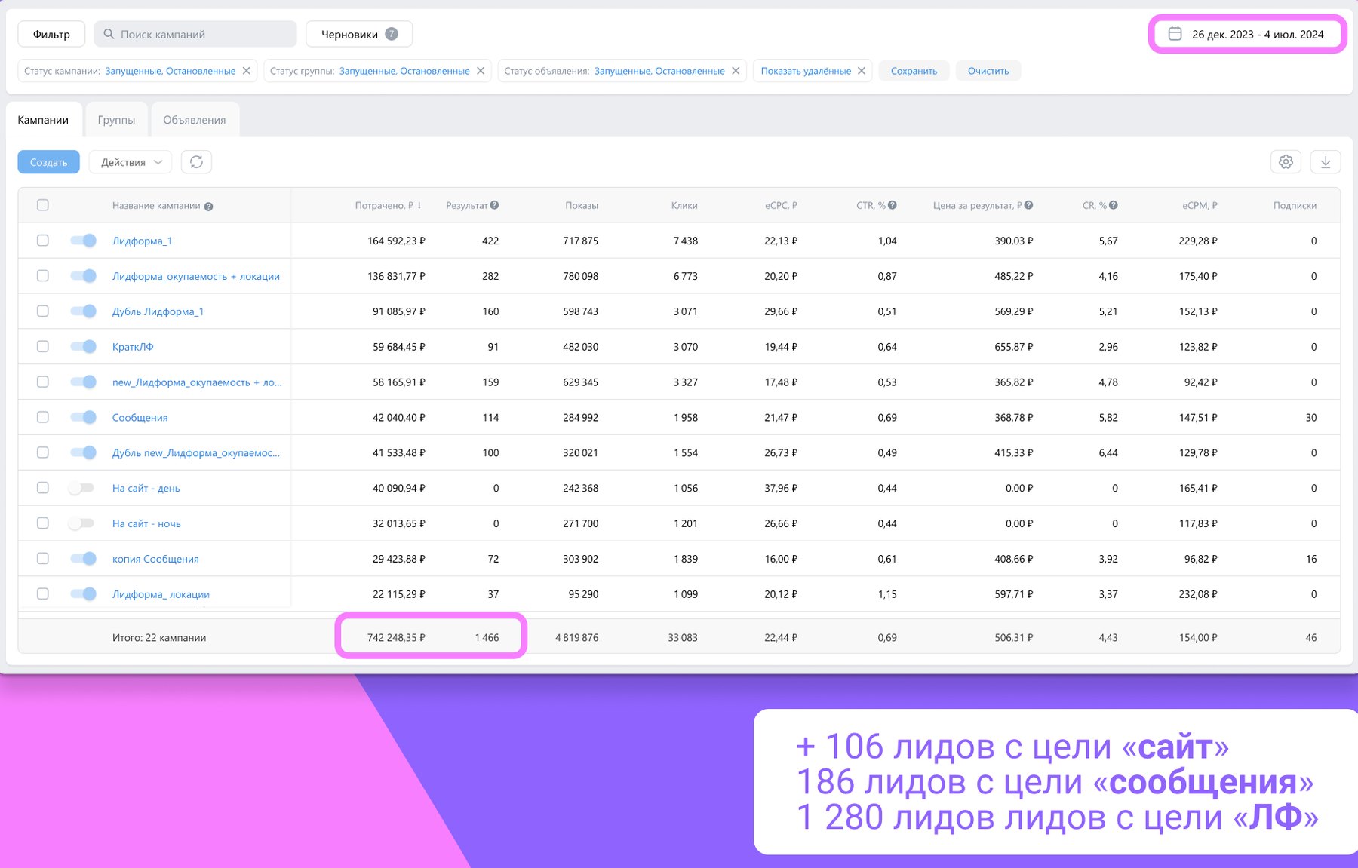Click the «eCPM, ₽» column header
The width and height of the screenshot is (1358, 868).
click(x=1200, y=205)
